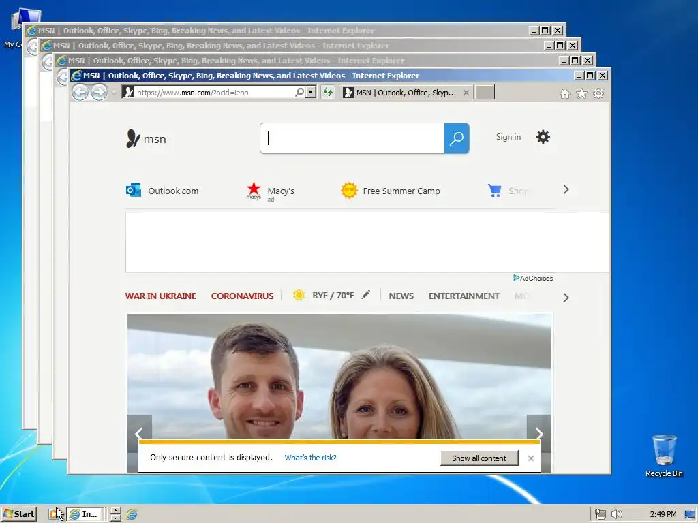Expand more news categories chevron
698x523 pixels.
566,298
